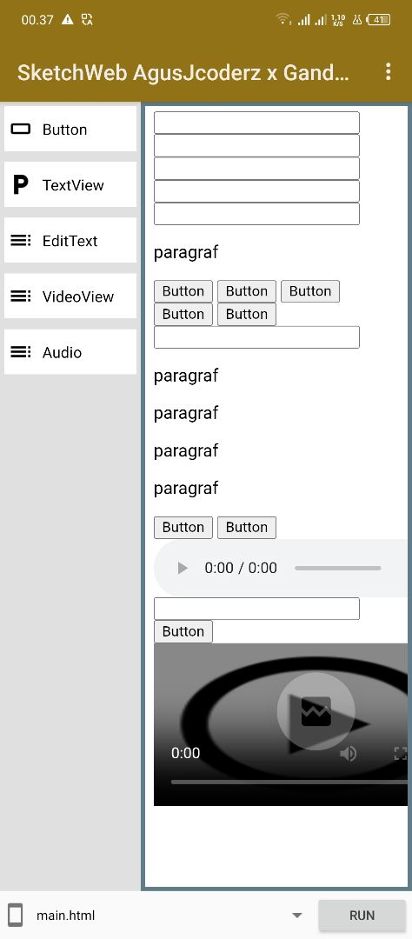Image resolution: width=412 pixels, height=939 pixels.
Task: Pick the EditText widget icon
Action: pyautogui.click(x=21, y=241)
